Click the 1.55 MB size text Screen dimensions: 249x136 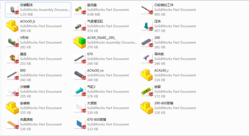[26, 15]
